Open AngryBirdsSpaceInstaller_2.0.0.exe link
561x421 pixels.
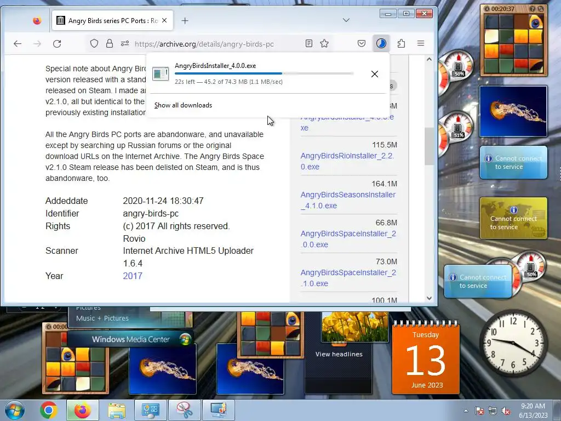[x=348, y=239]
